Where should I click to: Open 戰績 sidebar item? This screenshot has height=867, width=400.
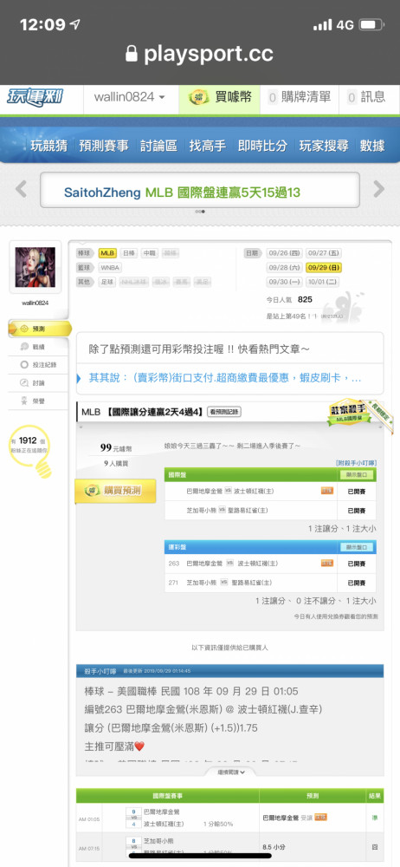(x=38, y=347)
